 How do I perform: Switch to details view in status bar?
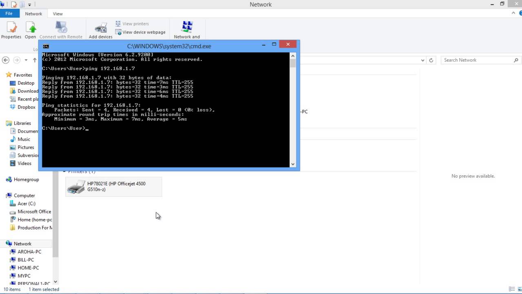tap(512, 289)
